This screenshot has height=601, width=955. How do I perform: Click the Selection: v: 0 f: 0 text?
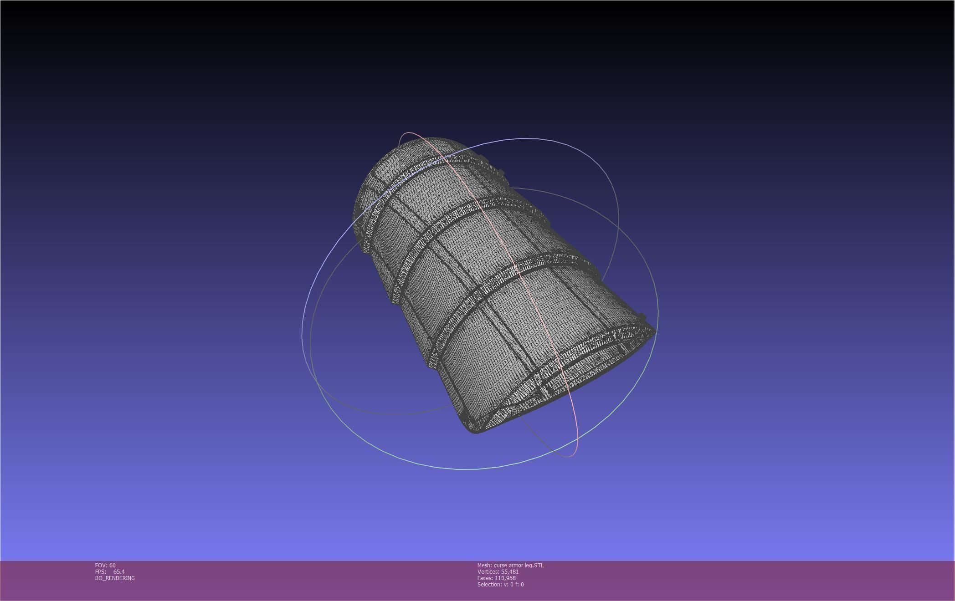click(501, 585)
